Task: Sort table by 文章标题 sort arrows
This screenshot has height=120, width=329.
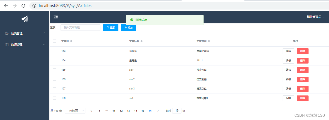Action: pyautogui.click(x=142, y=41)
